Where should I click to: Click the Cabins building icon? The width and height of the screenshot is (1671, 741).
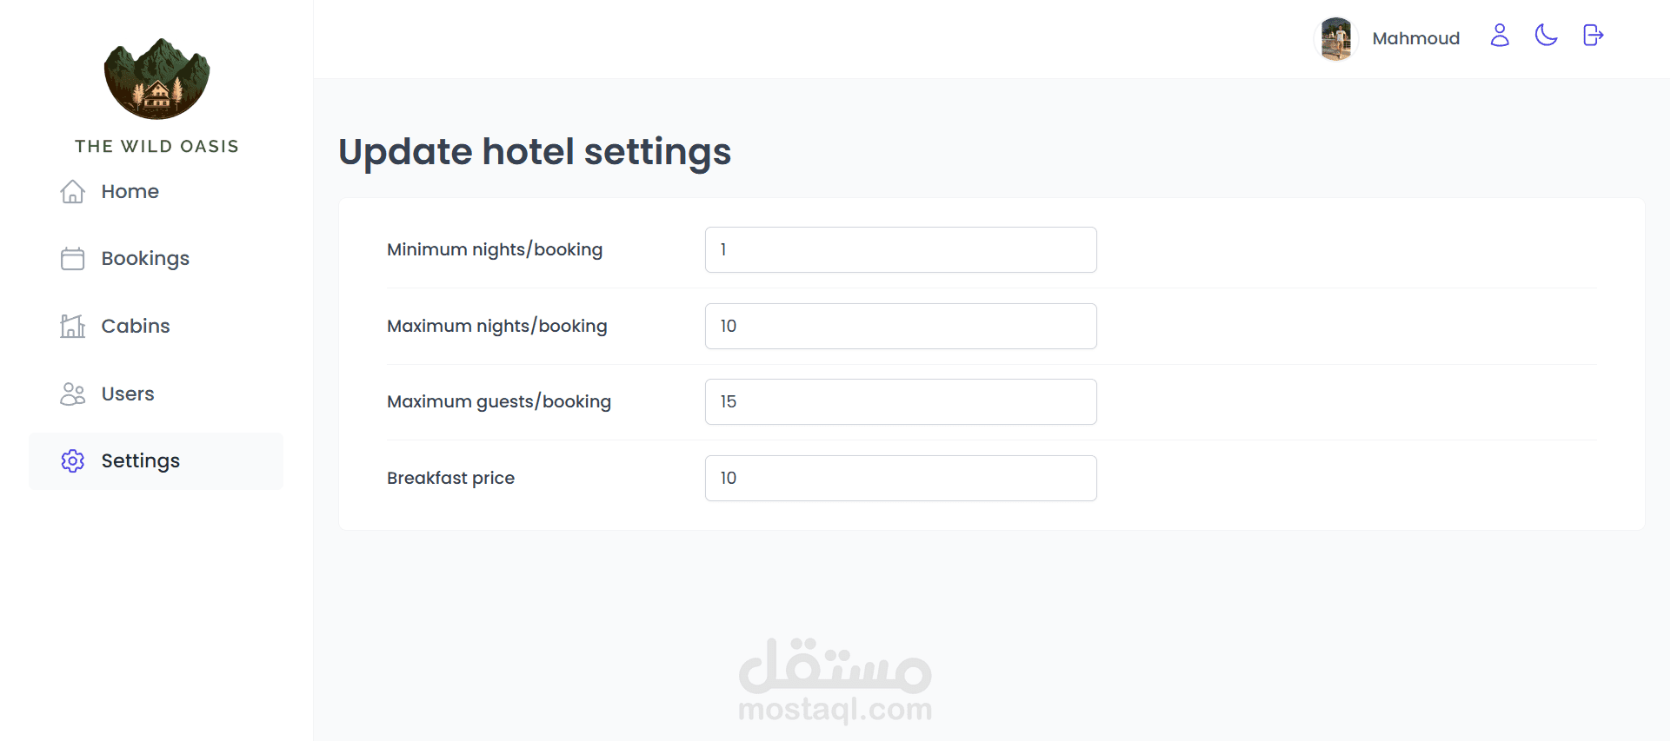coord(73,326)
